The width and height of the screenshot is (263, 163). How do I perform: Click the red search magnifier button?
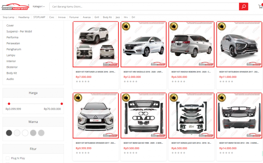coord(243,7)
